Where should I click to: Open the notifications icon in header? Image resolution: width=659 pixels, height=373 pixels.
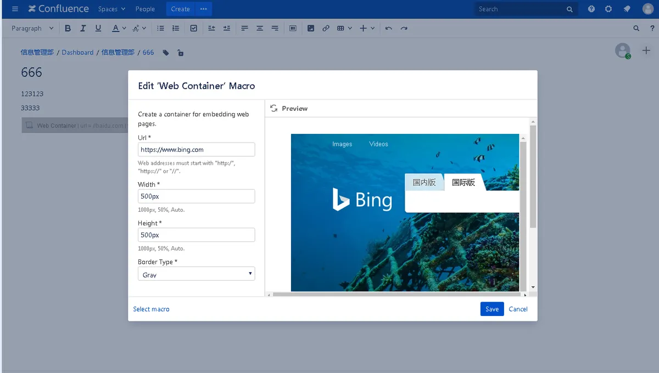[627, 9]
